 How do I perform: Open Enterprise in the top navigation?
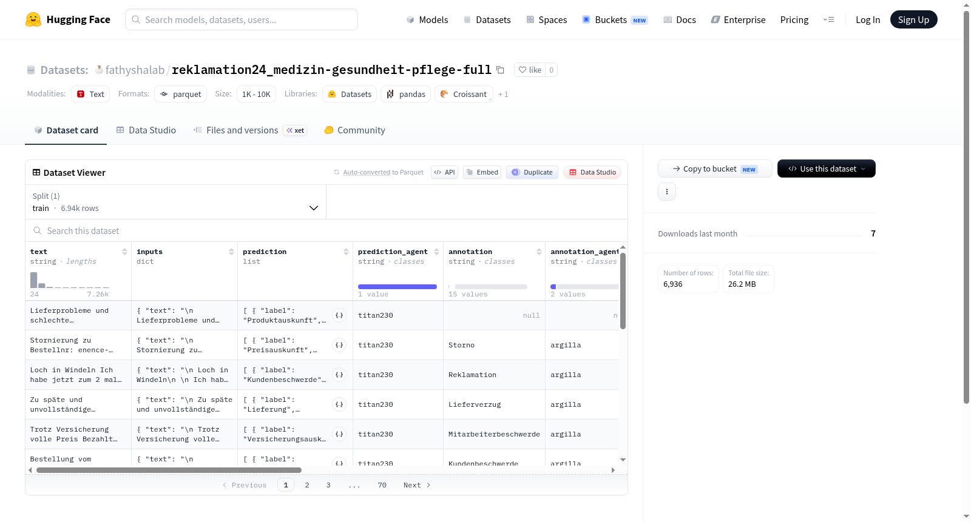(738, 20)
